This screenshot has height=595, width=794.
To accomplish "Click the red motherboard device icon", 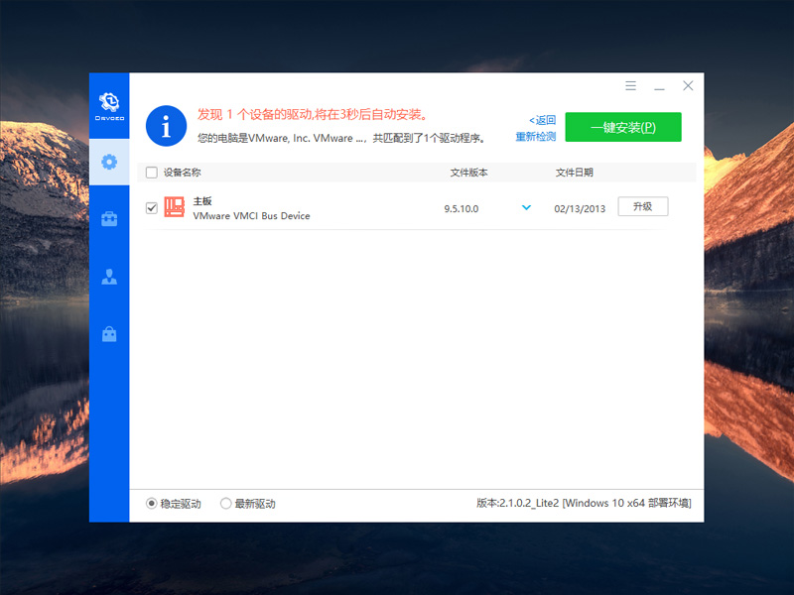I will 175,207.
